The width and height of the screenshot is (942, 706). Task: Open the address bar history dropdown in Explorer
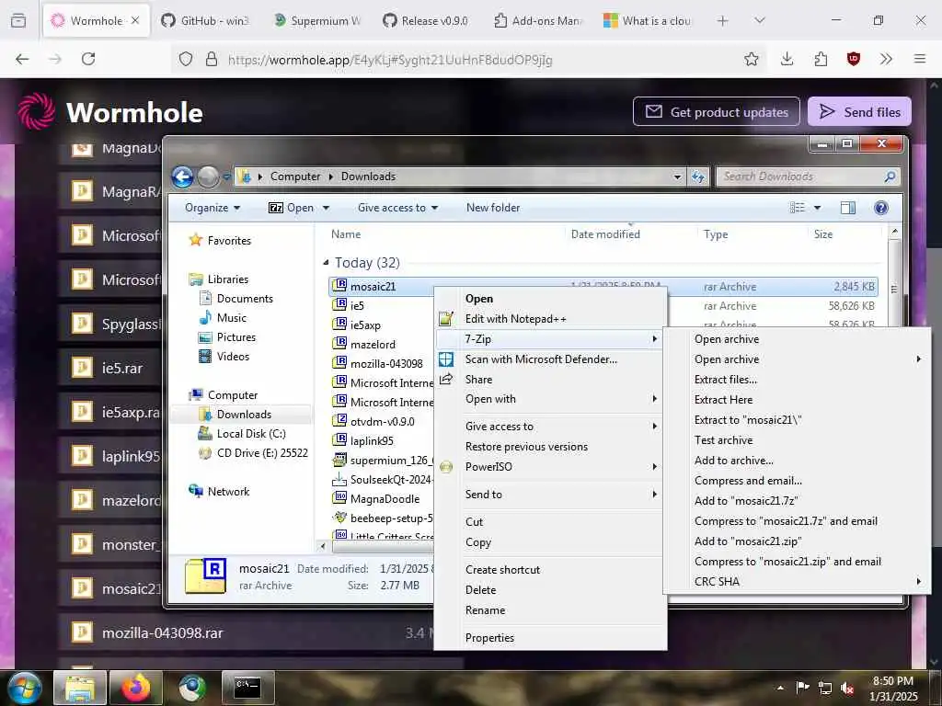point(678,176)
